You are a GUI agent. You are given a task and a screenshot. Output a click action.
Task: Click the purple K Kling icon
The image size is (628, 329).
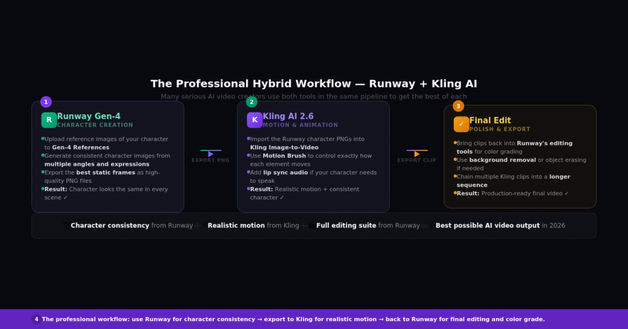(255, 120)
